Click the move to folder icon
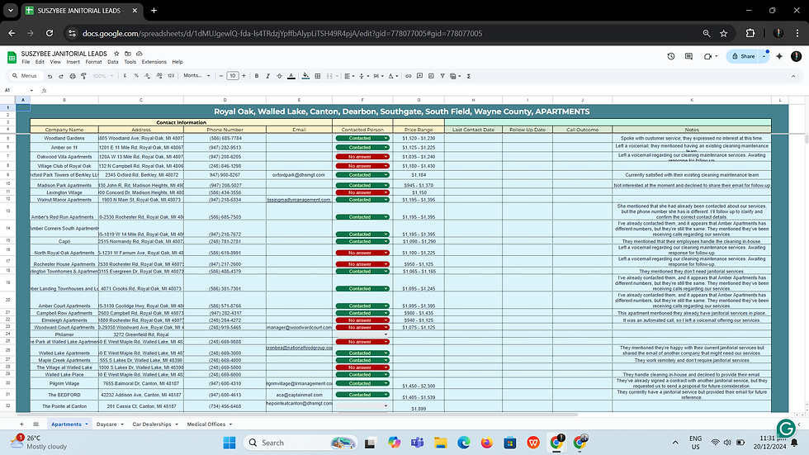 [128, 53]
